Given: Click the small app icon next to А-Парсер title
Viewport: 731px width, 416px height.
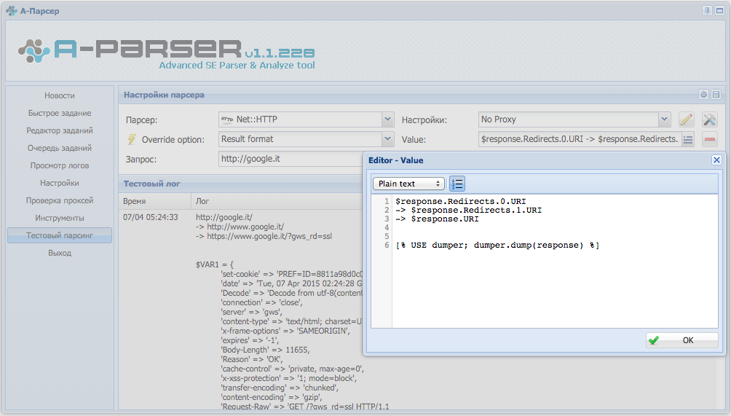Looking at the screenshot, I should tap(11, 11).
